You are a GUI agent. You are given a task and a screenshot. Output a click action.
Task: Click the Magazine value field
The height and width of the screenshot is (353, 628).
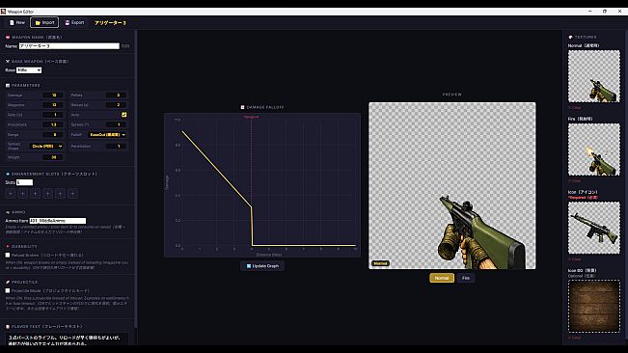pyautogui.click(x=52, y=105)
